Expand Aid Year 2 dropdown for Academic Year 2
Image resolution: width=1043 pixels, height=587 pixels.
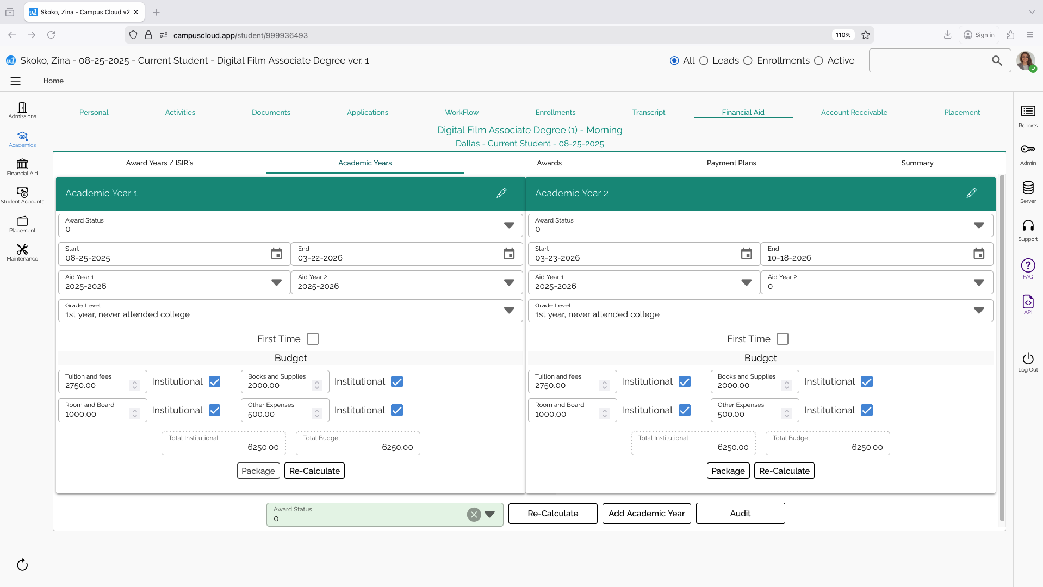[978, 282]
